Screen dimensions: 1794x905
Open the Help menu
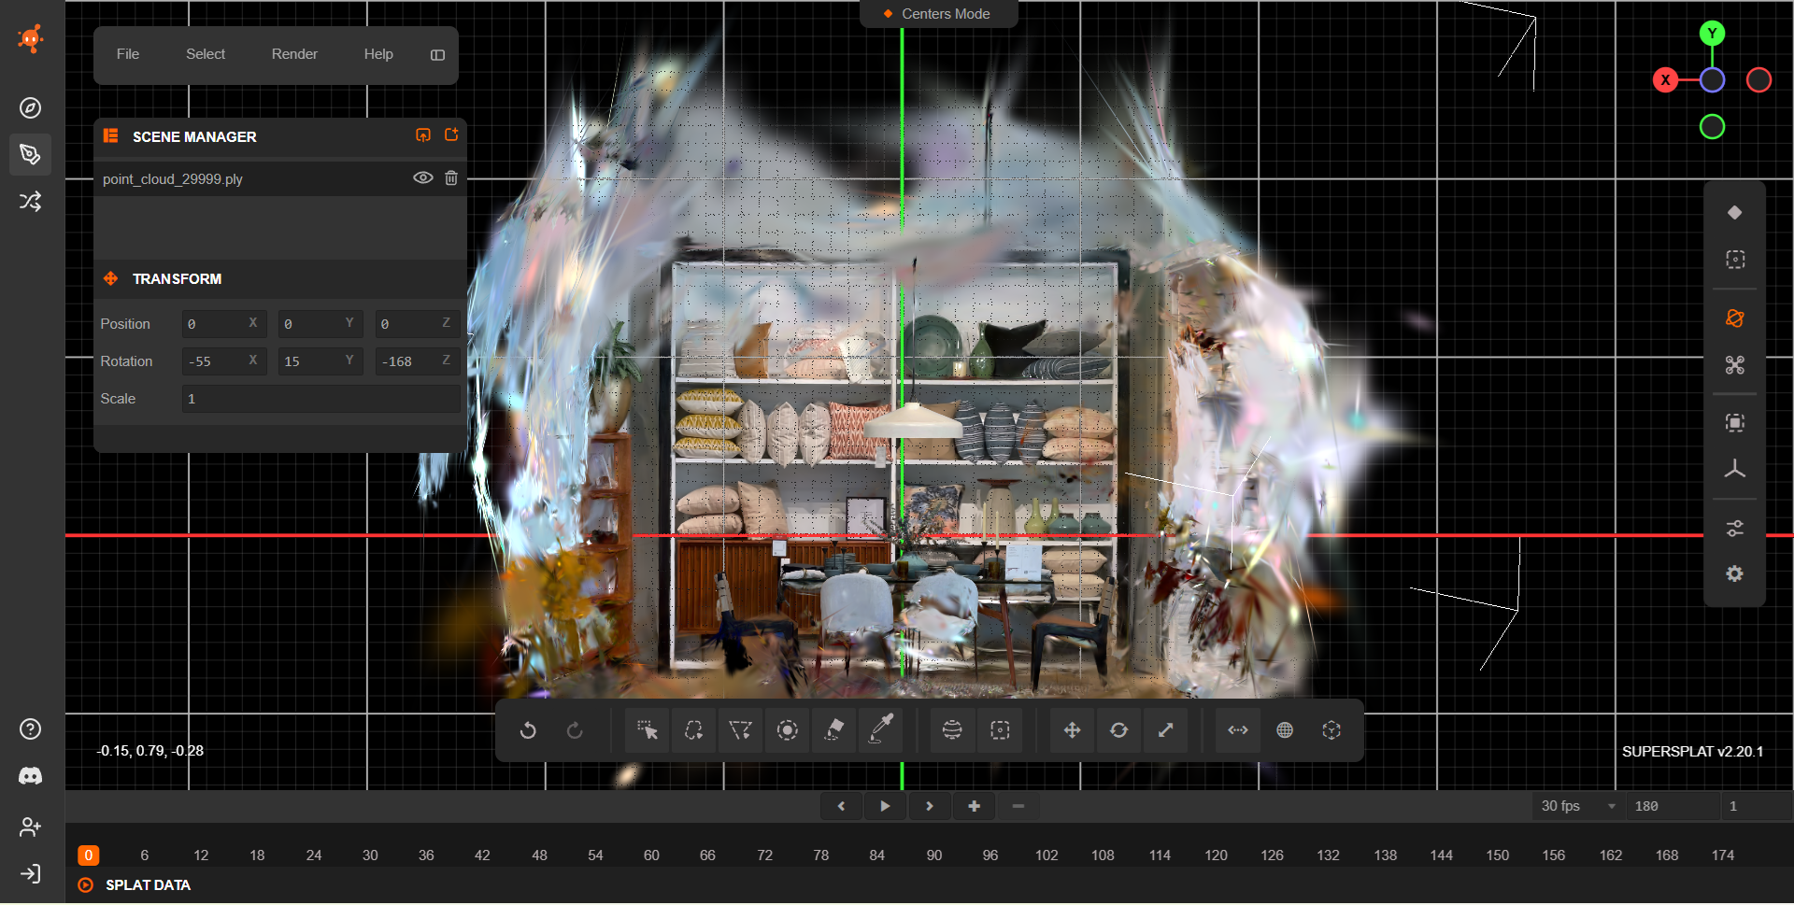coord(378,54)
